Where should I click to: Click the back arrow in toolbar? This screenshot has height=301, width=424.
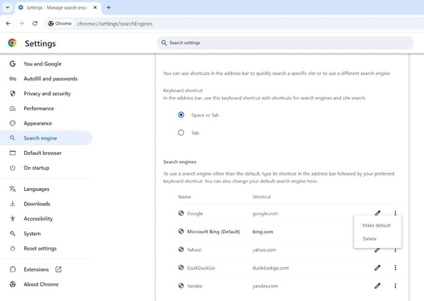click(8, 24)
